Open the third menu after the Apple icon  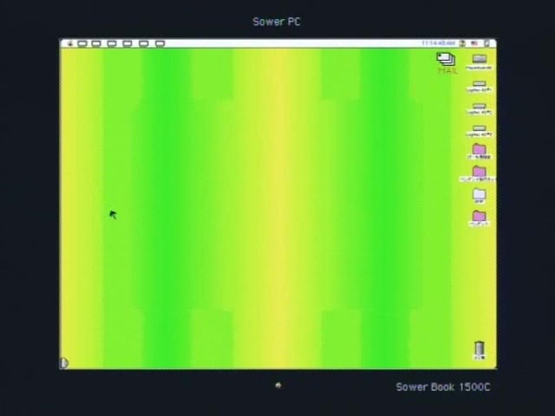(x=111, y=43)
